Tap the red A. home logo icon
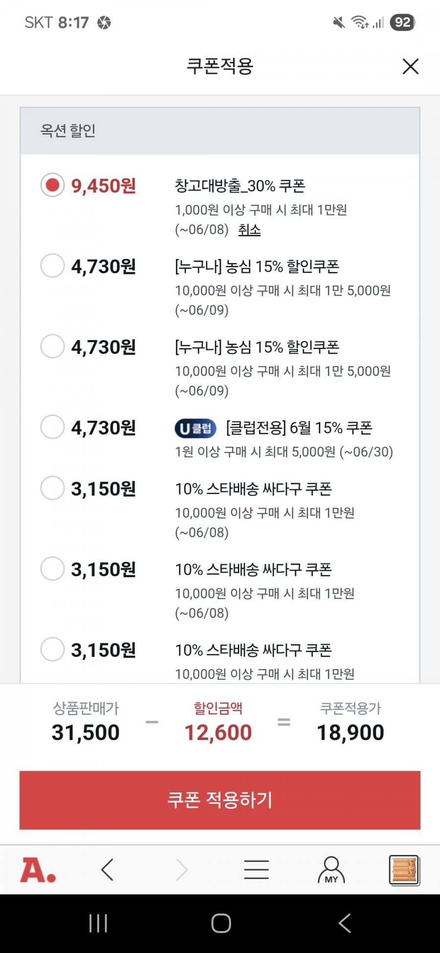The width and height of the screenshot is (440, 953). coord(38,870)
